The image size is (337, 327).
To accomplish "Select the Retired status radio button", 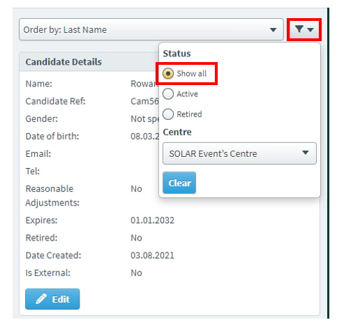I will pos(168,114).
